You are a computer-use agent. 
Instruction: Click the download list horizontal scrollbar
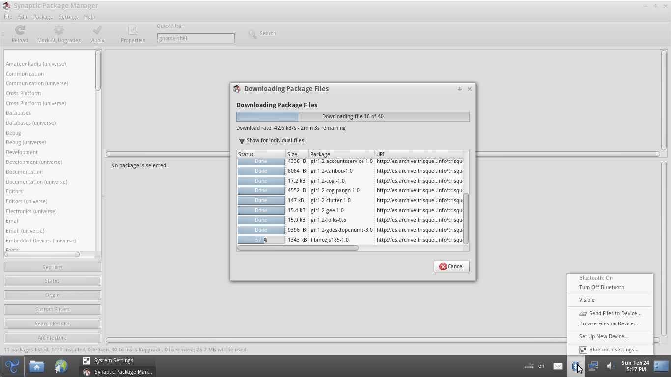pos(298,248)
